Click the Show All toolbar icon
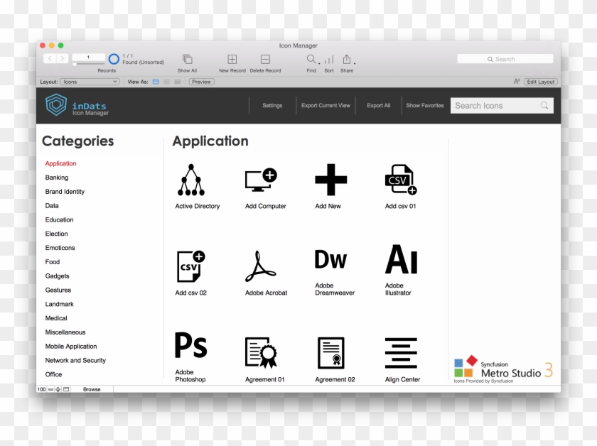The height and width of the screenshot is (446, 597). [188, 59]
